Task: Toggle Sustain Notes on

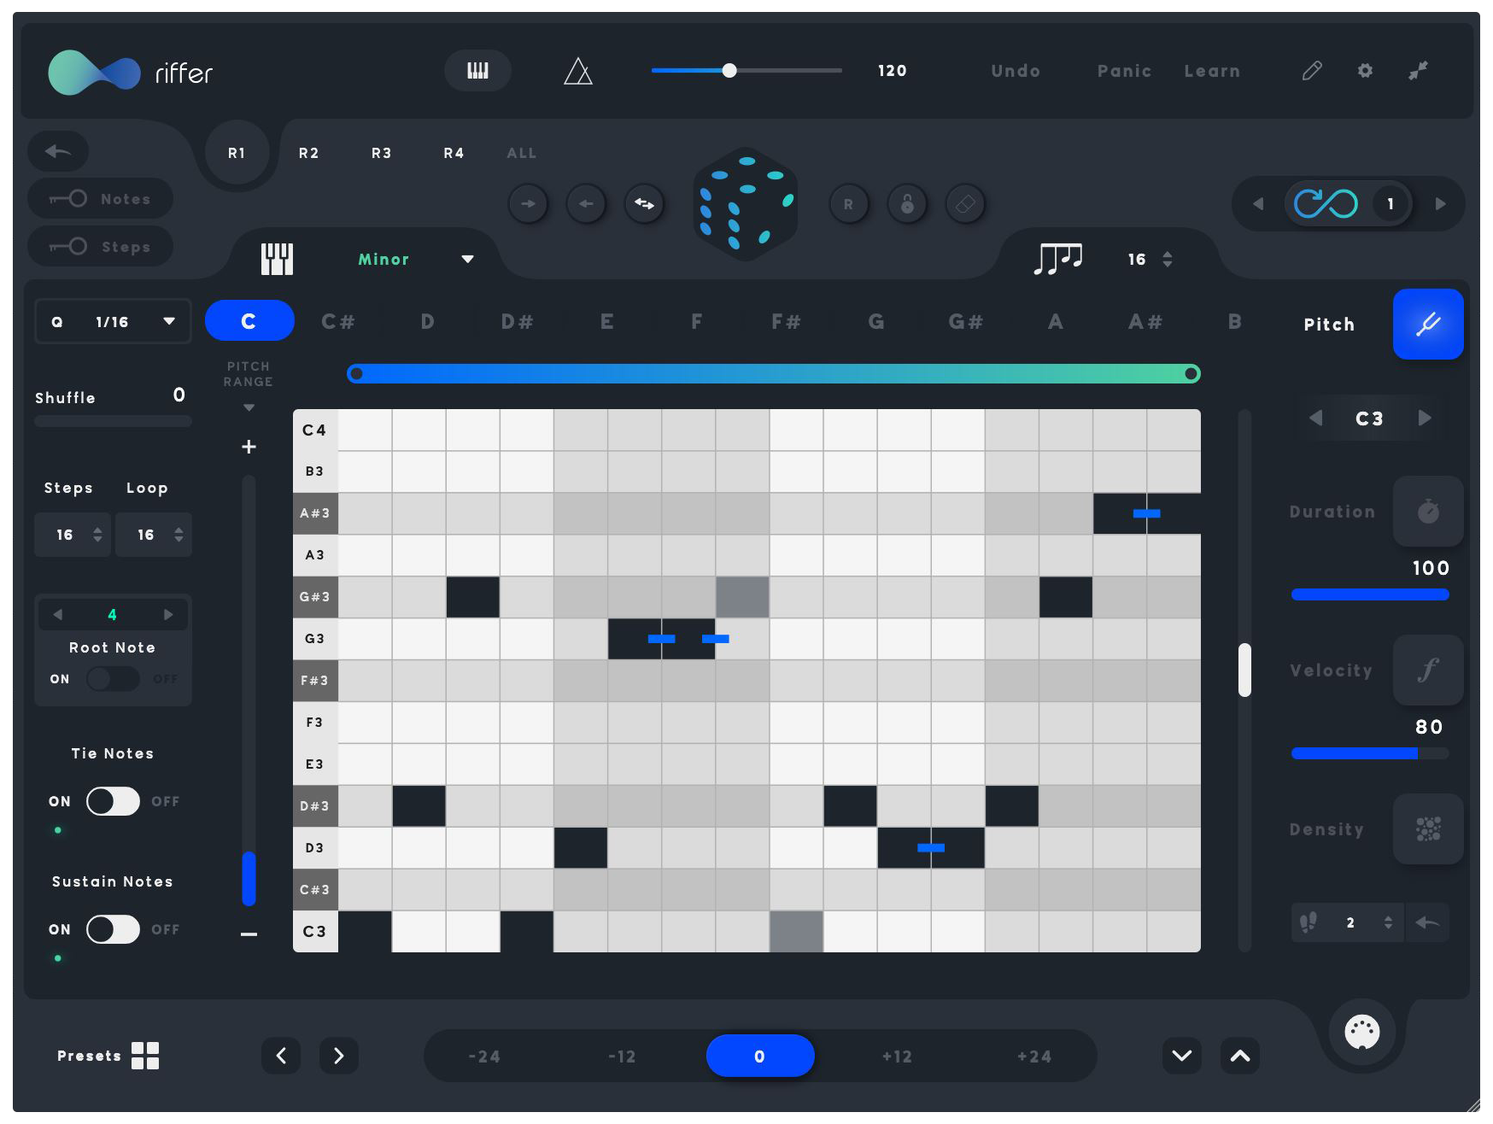Action: tap(112, 929)
